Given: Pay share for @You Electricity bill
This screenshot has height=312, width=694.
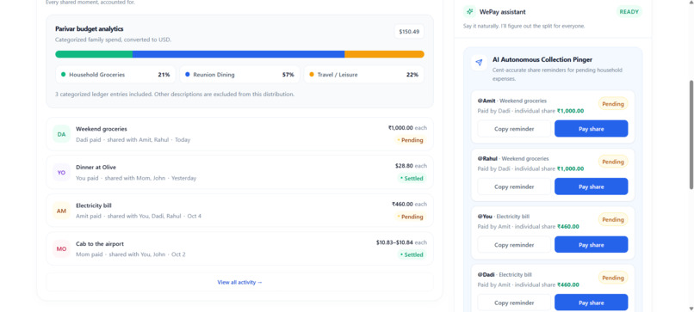Looking at the screenshot, I should point(591,245).
